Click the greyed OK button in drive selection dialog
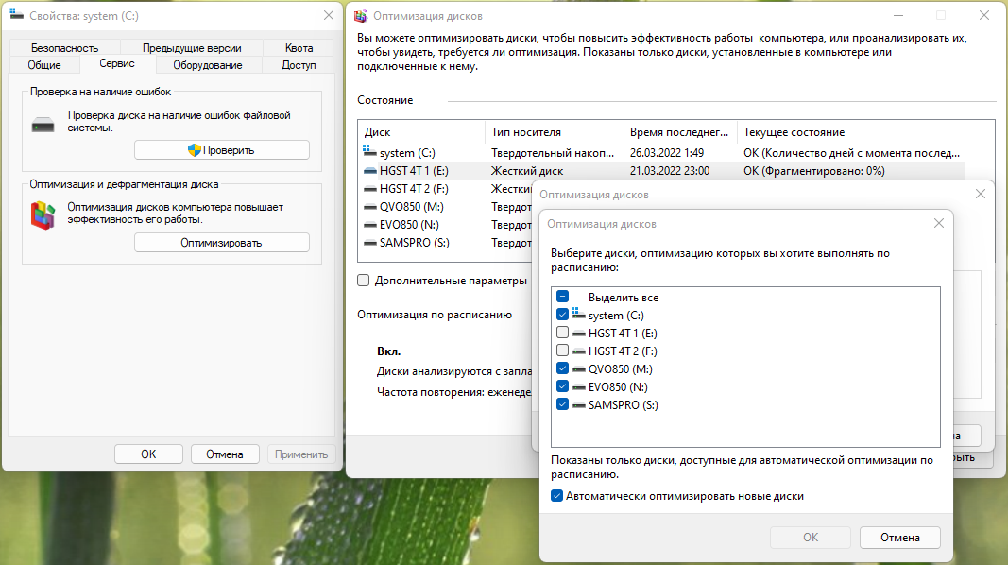Viewport: 1008px width, 565px height. click(811, 538)
